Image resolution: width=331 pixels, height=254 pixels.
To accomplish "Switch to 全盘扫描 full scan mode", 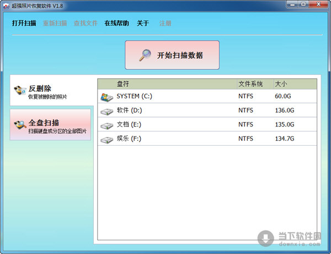I will pos(51,125).
